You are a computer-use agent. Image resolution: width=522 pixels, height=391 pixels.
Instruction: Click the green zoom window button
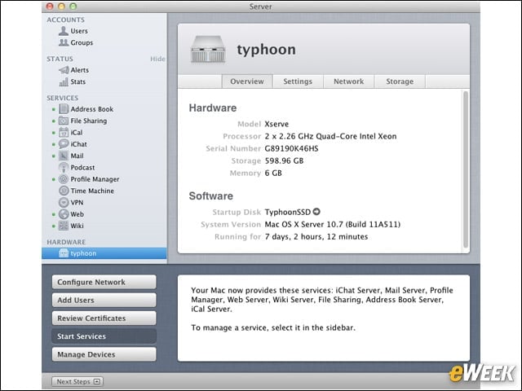73,6
